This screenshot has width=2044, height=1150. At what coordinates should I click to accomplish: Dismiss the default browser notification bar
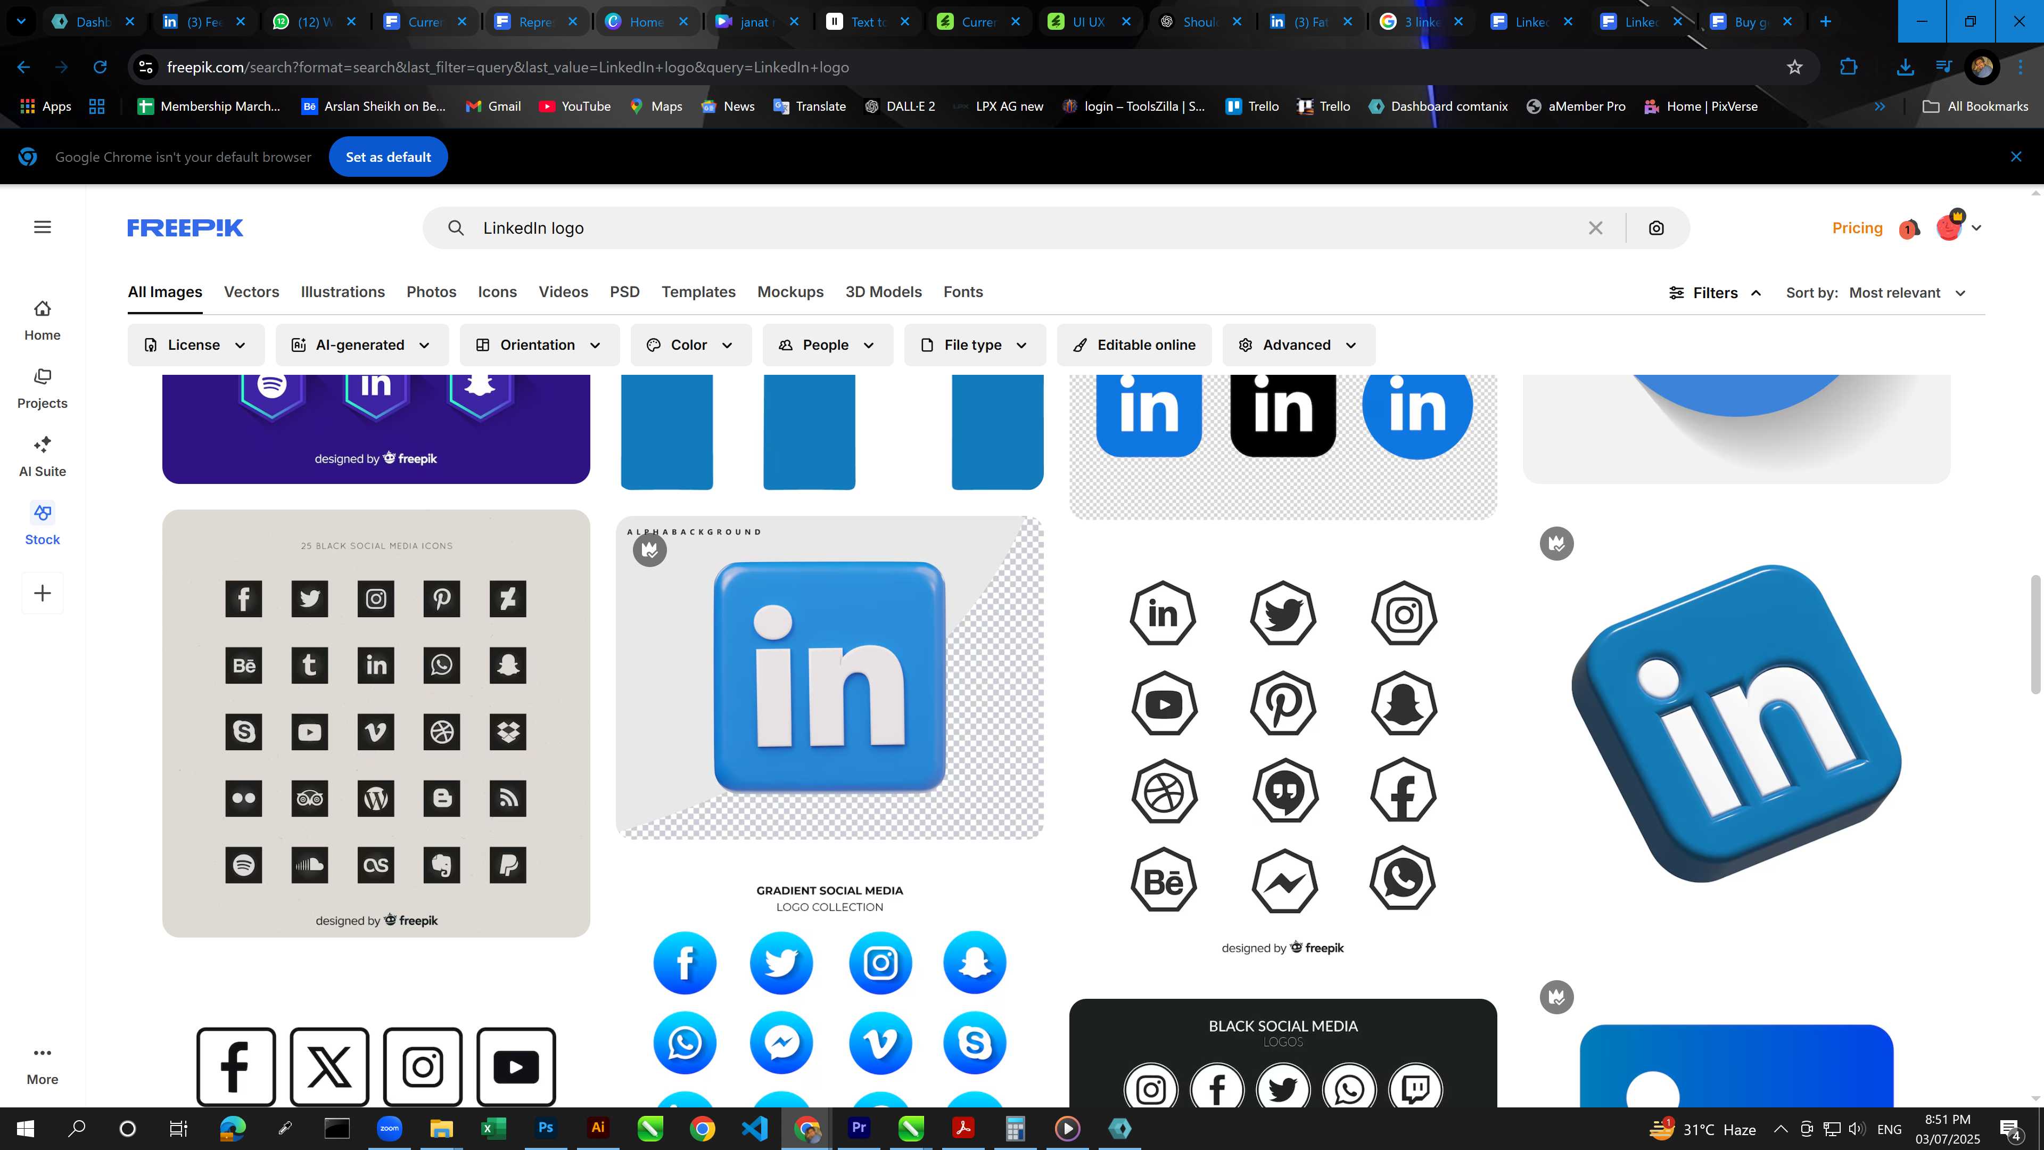2016,157
